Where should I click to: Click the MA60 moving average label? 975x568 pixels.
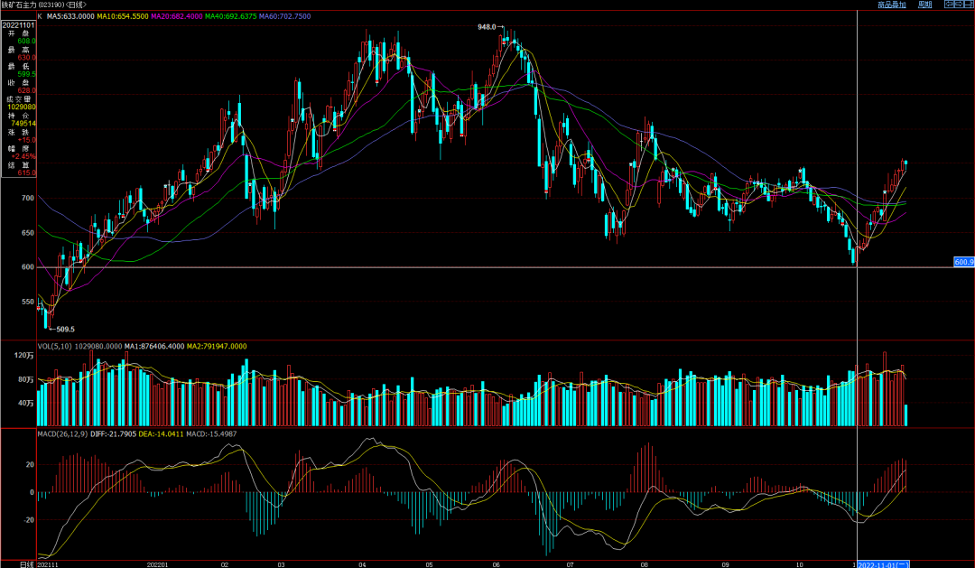pos(286,16)
